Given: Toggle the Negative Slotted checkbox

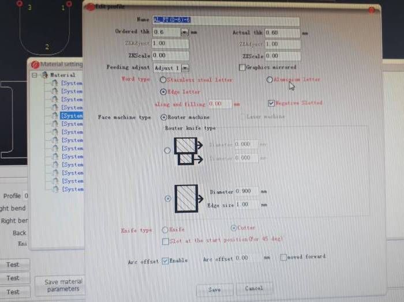Looking at the screenshot, I should coord(271,103).
